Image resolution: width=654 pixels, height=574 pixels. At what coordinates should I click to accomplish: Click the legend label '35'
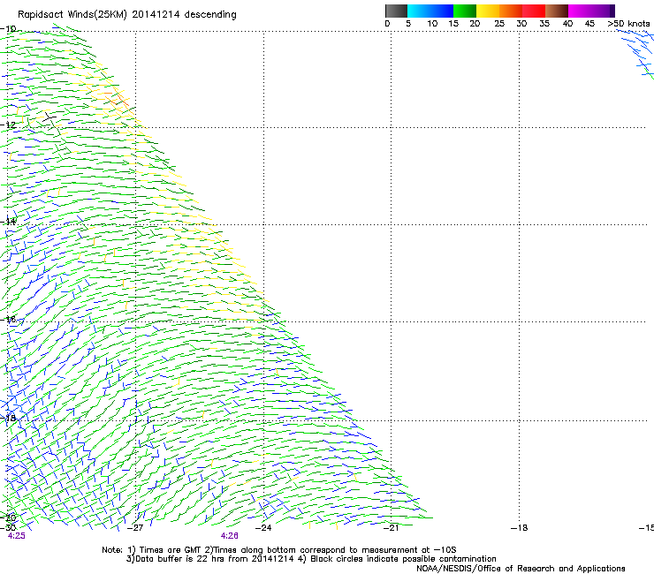544,24
